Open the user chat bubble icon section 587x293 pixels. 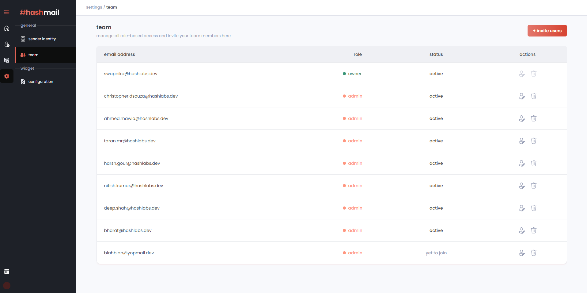pos(7,44)
